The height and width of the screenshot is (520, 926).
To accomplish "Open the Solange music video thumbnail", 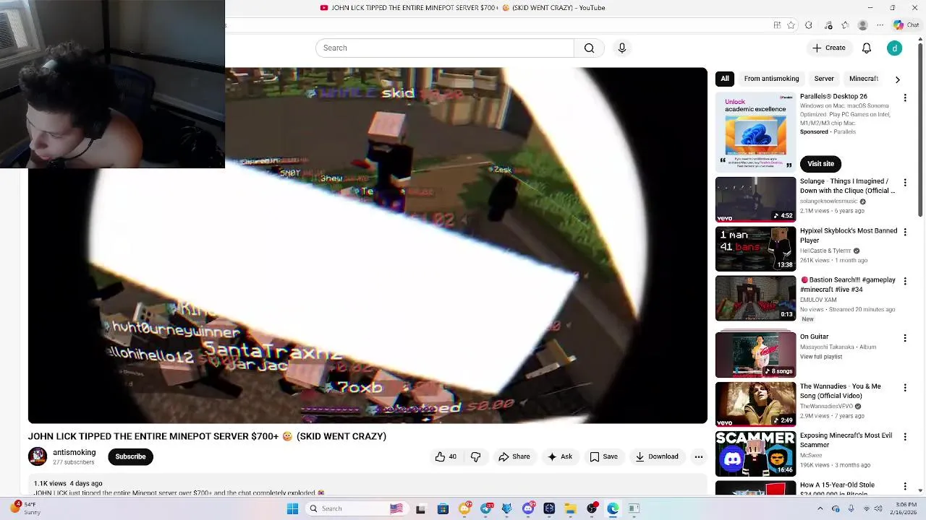I will coord(755,199).
